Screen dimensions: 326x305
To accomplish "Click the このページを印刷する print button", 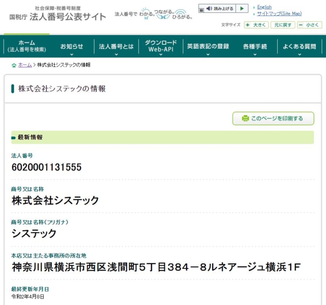I will pyautogui.click(x=273, y=119).
